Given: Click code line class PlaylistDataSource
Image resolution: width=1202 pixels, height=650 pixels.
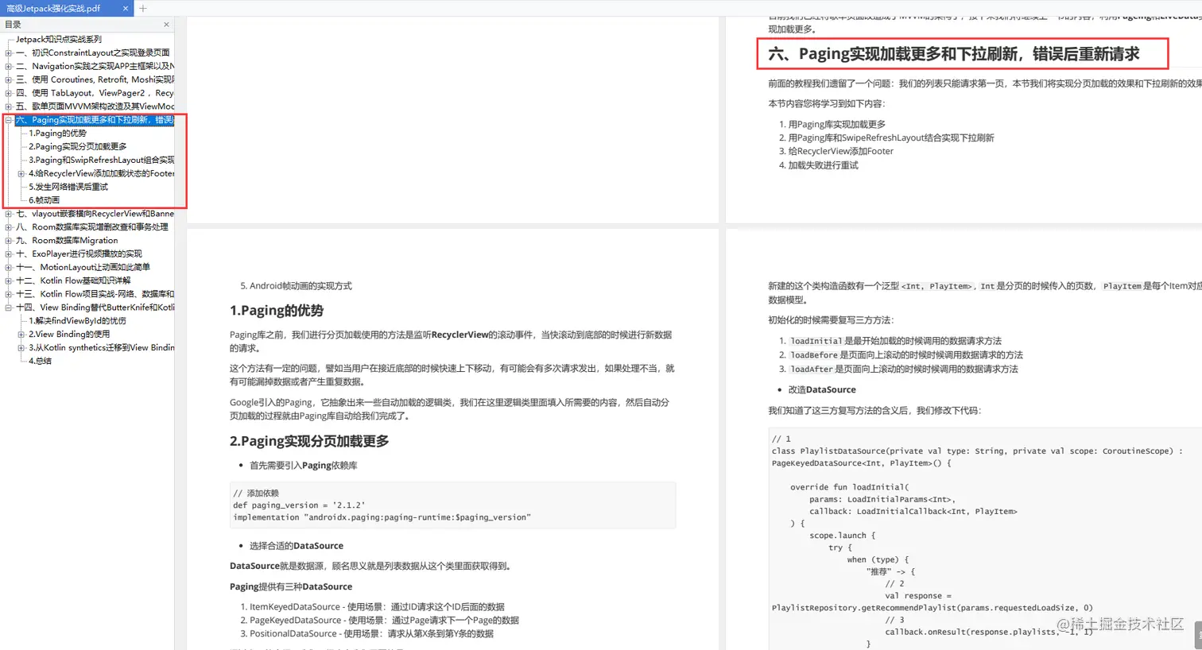Looking at the screenshot, I should 978,451.
